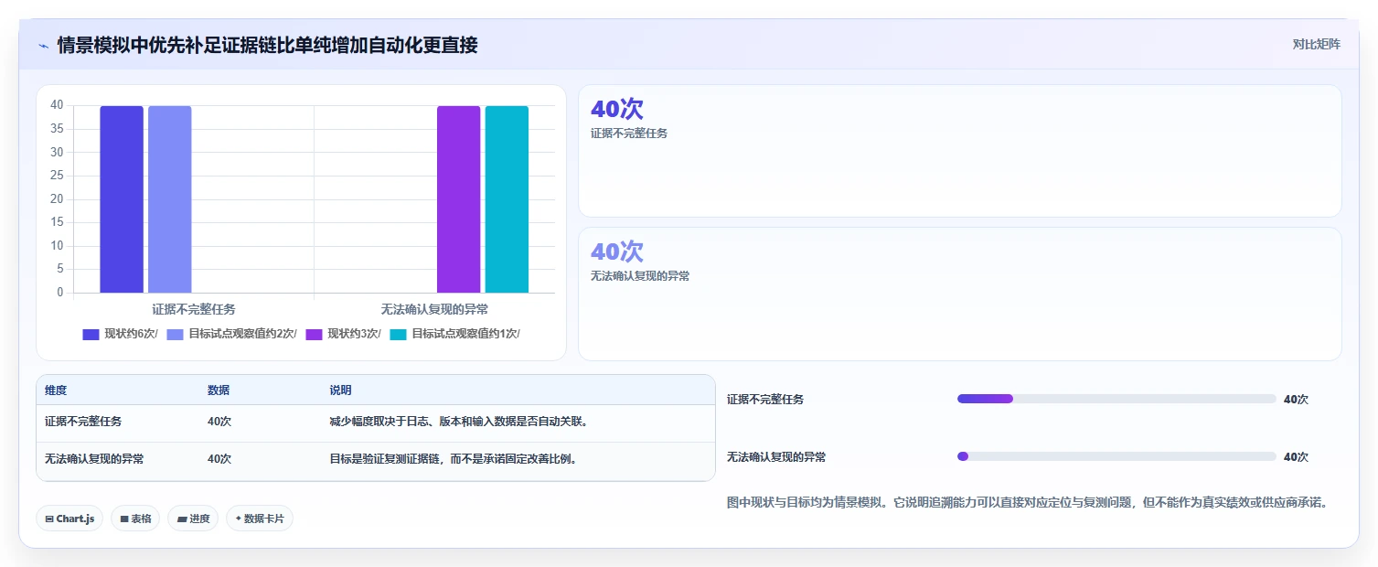
Task: Click the 40次 value beside the 无法确认复现的异常 progress bar
Action: 1296,457
